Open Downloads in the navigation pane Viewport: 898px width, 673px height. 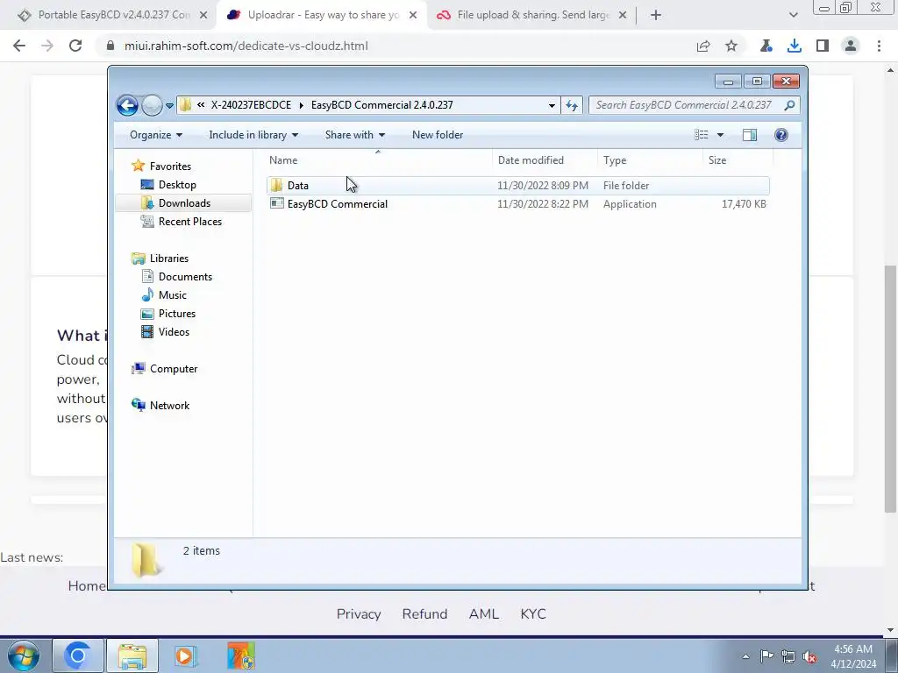coord(184,203)
